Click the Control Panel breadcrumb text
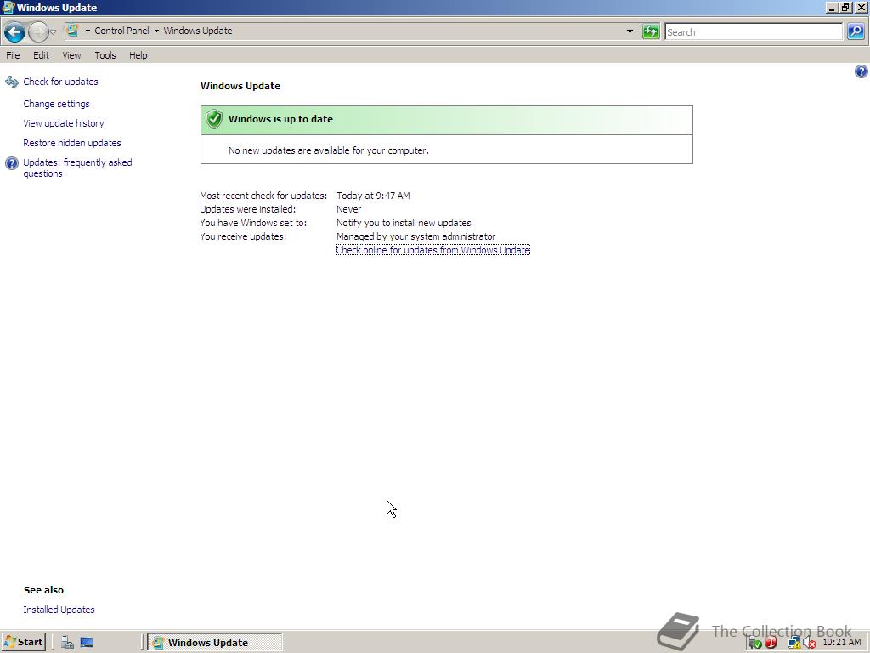The height and width of the screenshot is (653, 870). 121,31
